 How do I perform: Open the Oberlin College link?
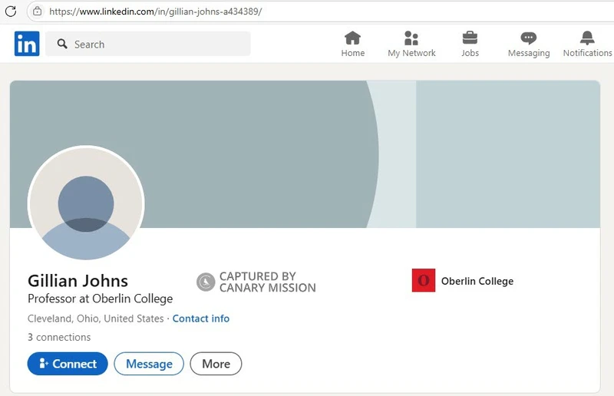[x=477, y=281]
